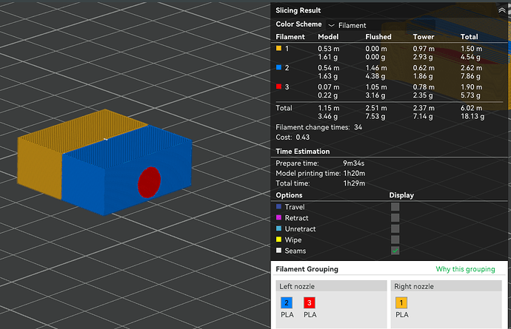Click the model printing time '1h20m' value
This screenshot has width=511, height=329.
click(354, 174)
